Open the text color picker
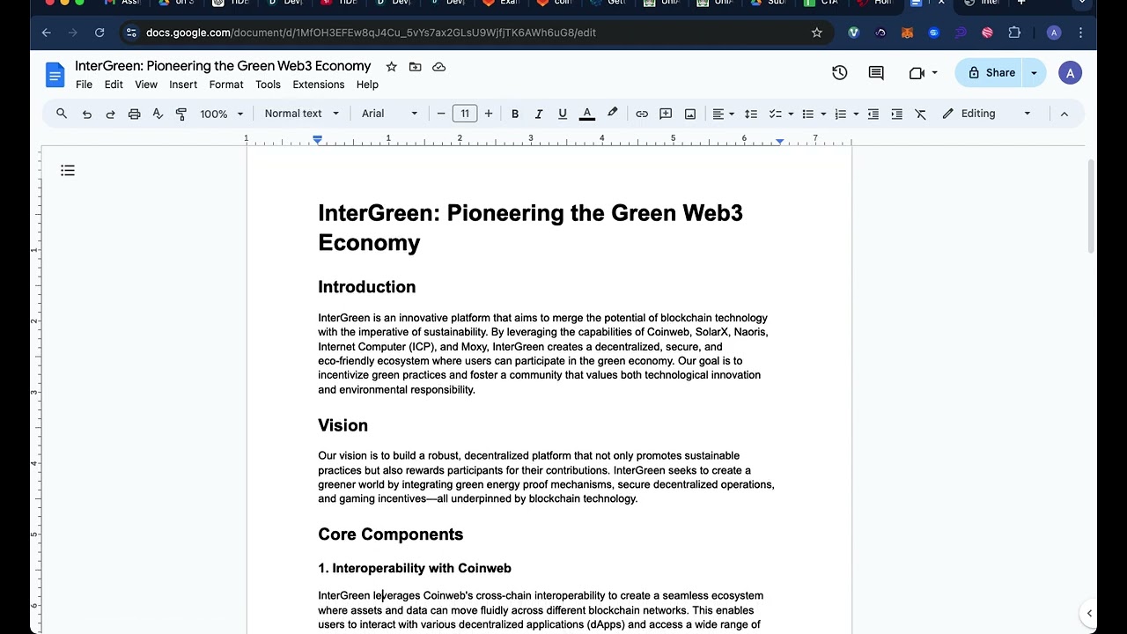 click(586, 114)
